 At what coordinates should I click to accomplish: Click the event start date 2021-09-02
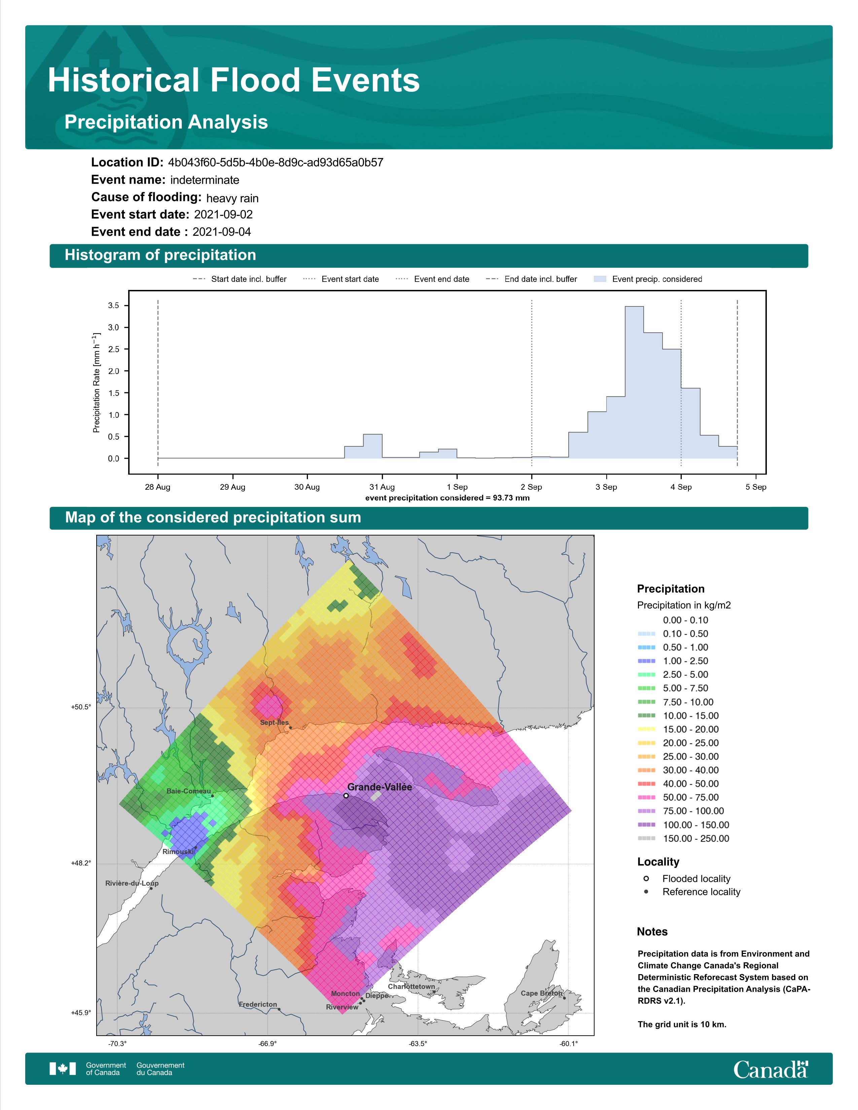pyautogui.click(x=223, y=215)
